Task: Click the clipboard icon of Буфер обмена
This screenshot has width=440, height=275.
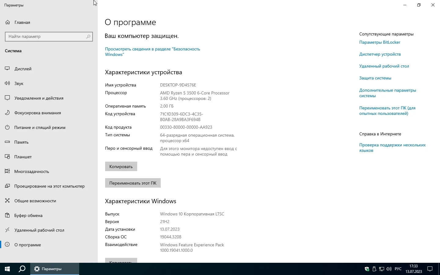Action: [x=8, y=215]
